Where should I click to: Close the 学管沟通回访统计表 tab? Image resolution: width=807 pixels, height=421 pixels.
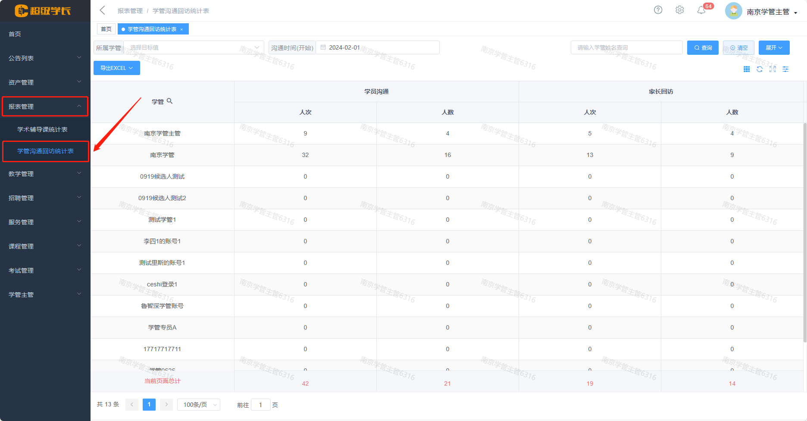pyautogui.click(x=181, y=29)
